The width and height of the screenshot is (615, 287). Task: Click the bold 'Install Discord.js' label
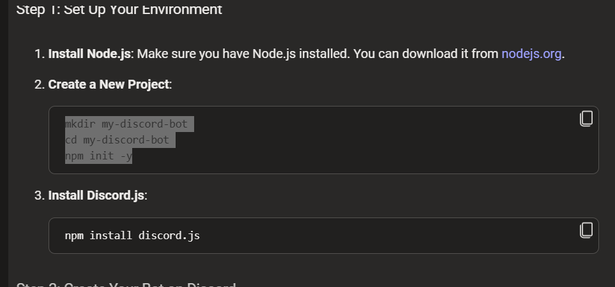pyautogui.click(x=97, y=195)
